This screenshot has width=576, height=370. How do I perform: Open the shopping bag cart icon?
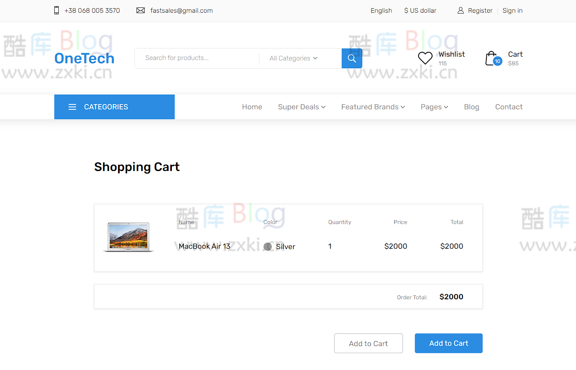(x=492, y=58)
